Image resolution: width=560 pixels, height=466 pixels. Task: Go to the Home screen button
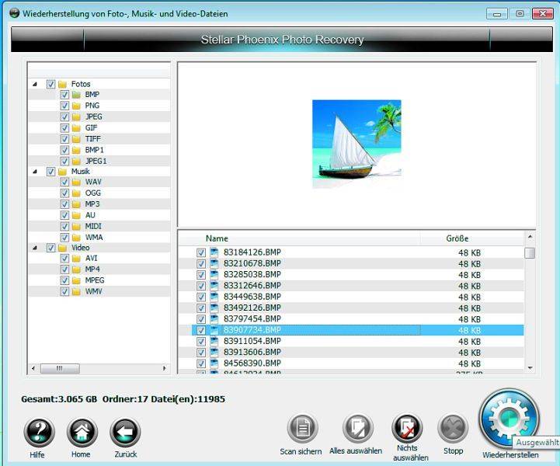pos(82,433)
